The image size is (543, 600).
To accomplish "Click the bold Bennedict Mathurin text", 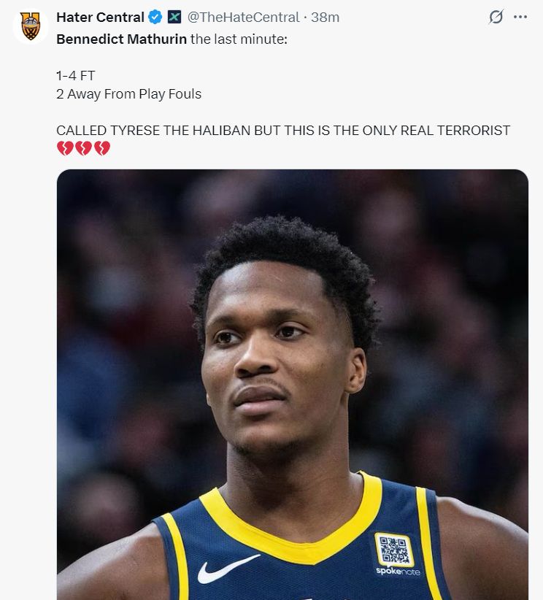I will point(121,39).
